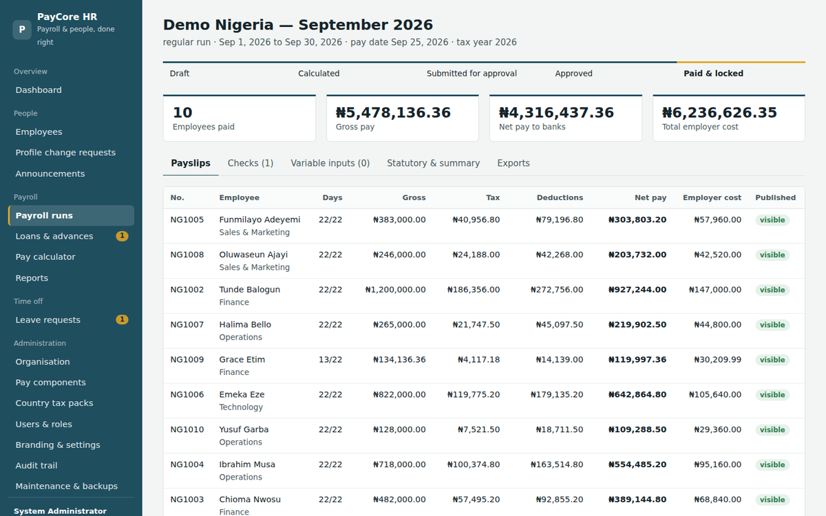This screenshot has height=516, width=826.
Task: Open Leave requests
Action: (x=71, y=320)
